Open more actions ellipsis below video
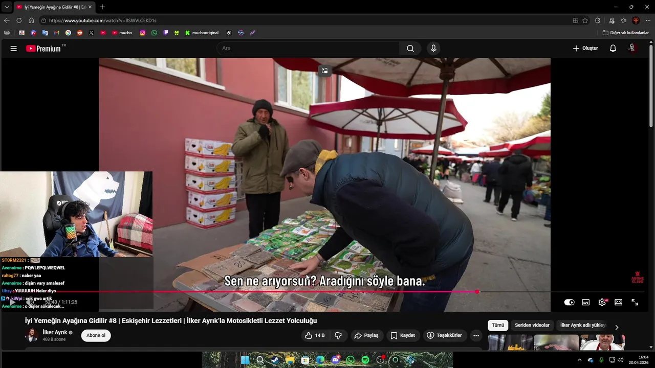 476,335
